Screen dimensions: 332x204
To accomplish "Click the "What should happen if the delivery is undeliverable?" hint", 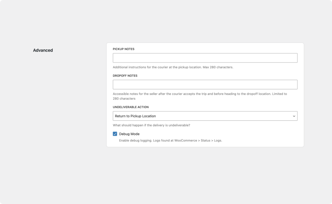I will coord(151,125).
